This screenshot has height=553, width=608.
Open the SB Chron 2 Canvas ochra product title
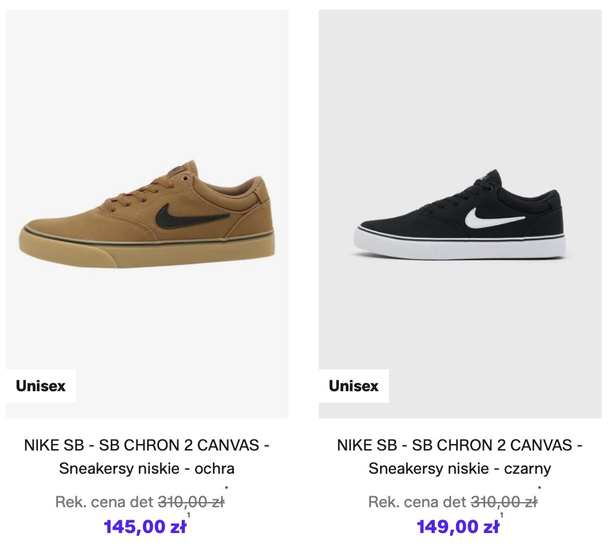tap(147, 445)
